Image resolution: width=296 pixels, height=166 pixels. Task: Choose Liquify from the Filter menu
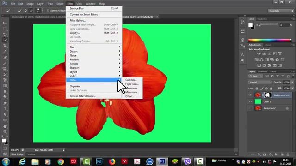(93, 33)
